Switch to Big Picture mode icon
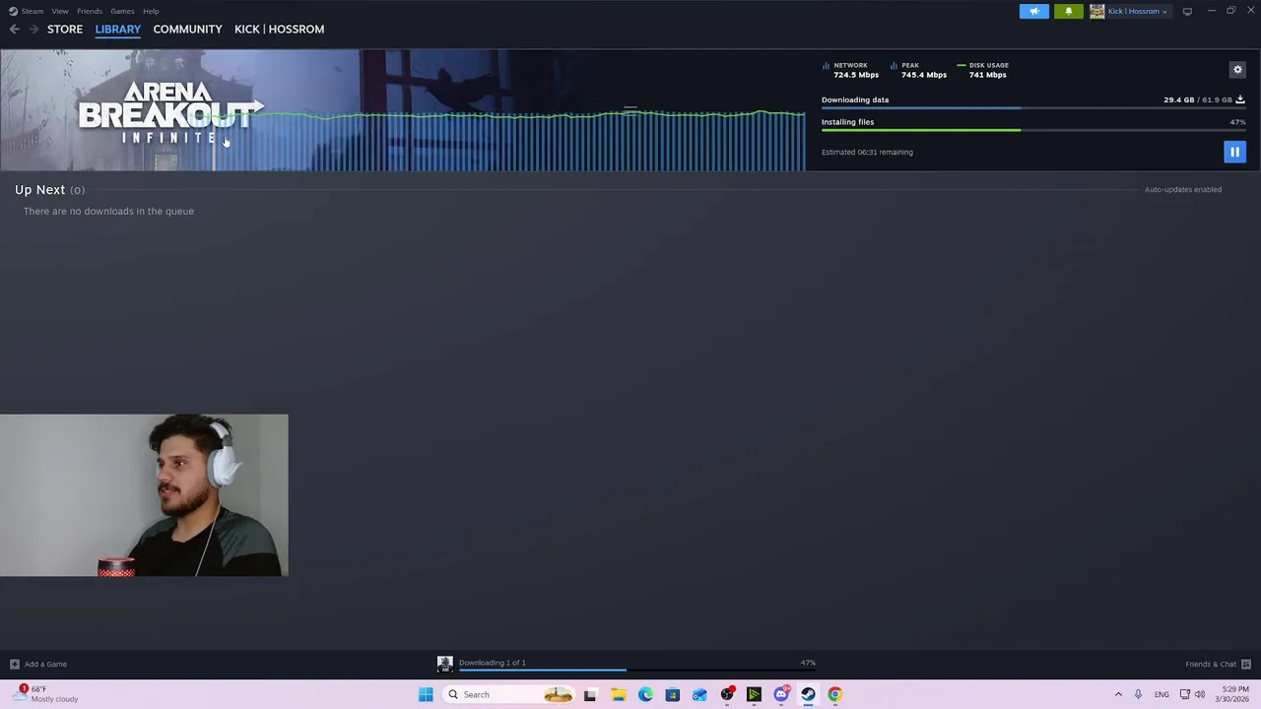 click(1187, 11)
